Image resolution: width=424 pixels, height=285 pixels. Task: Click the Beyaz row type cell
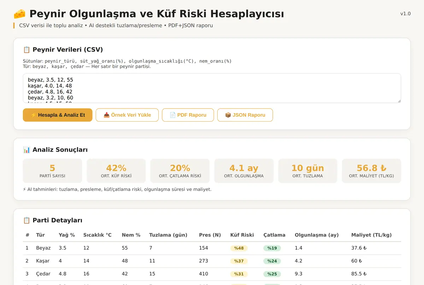tap(43, 248)
